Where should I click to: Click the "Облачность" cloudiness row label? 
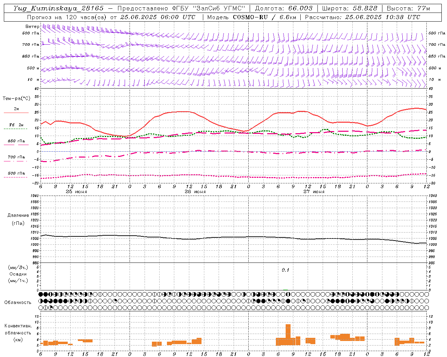coord(18,302)
